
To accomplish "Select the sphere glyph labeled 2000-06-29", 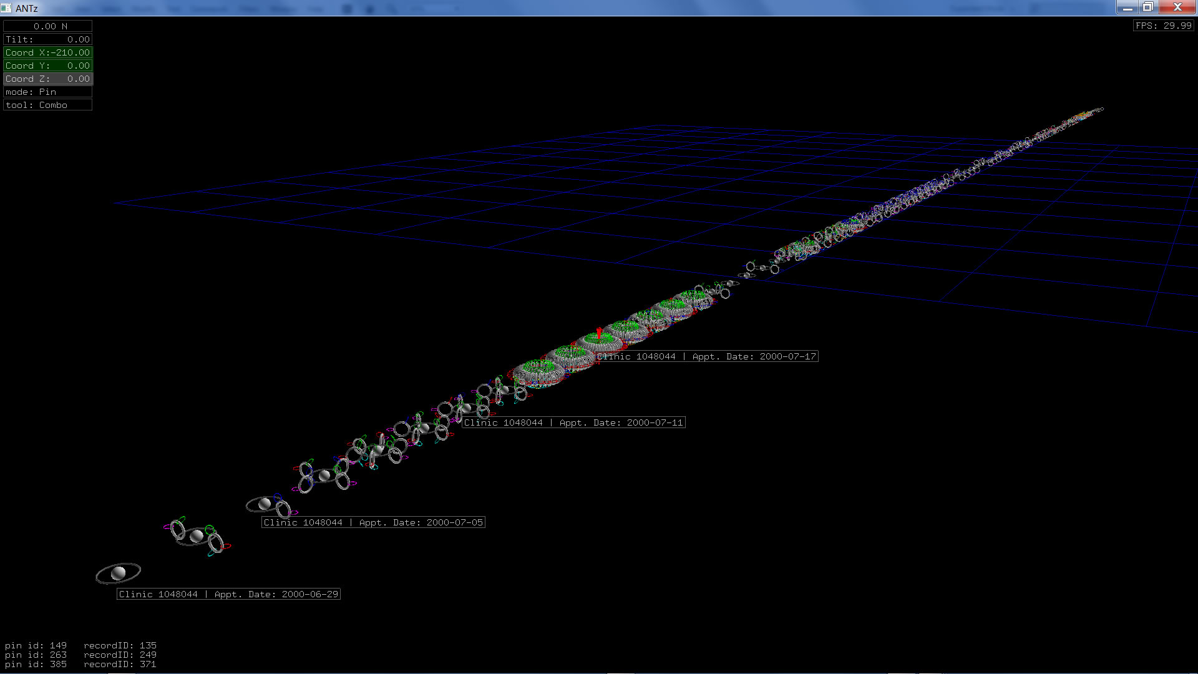I will (x=118, y=573).
